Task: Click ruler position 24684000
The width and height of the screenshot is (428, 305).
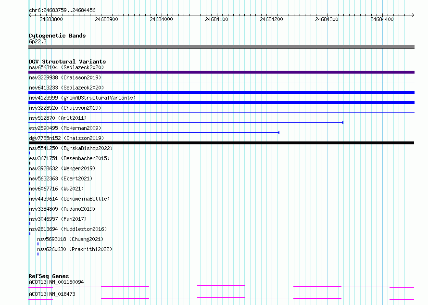Action: (x=161, y=19)
